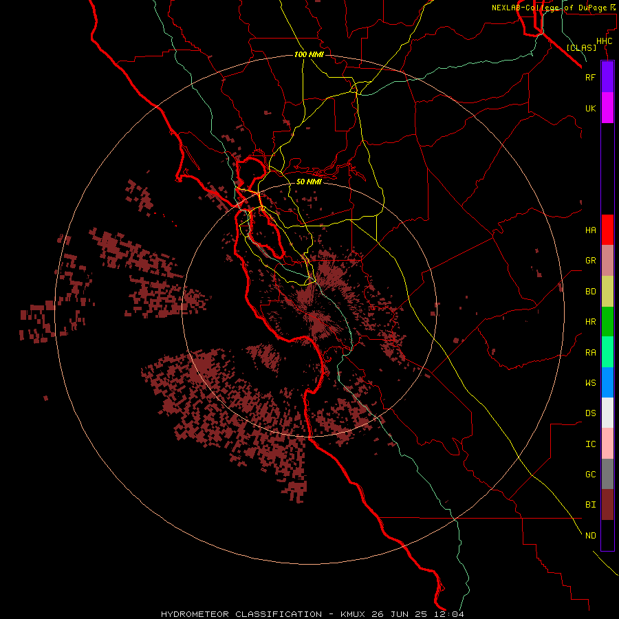This screenshot has width=619, height=619.
Task: Click the NEXLAB-College of DuPage credit text
Action: click(553, 8)
